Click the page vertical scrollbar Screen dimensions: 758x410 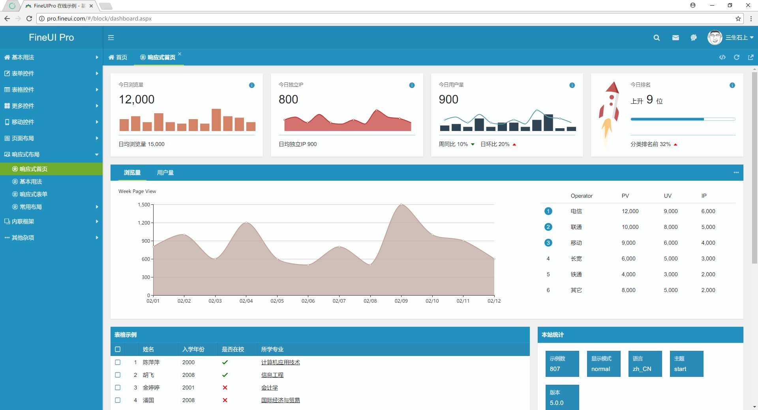754,168
